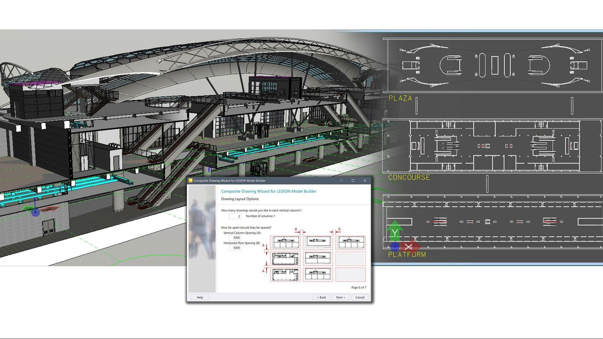
Task: Maximize the wizard dialog window
Action: [353, 180]
